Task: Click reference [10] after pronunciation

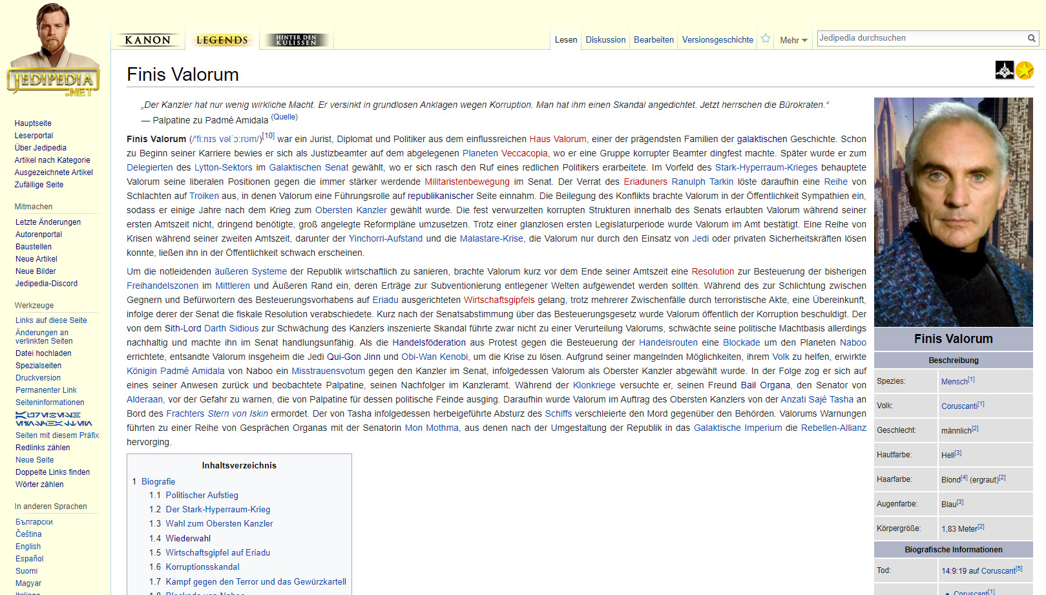Action: pos(268,136)
